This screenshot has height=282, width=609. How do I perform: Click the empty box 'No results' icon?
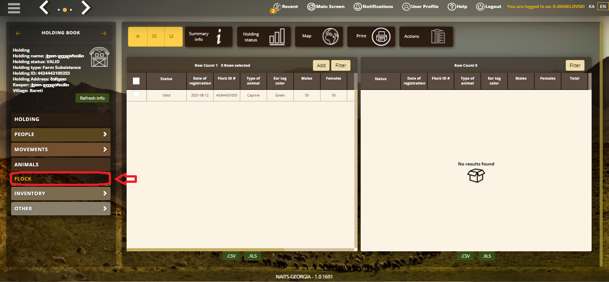(476, 175)
